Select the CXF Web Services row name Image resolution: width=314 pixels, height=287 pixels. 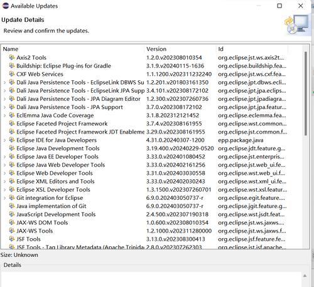(40, 74)
